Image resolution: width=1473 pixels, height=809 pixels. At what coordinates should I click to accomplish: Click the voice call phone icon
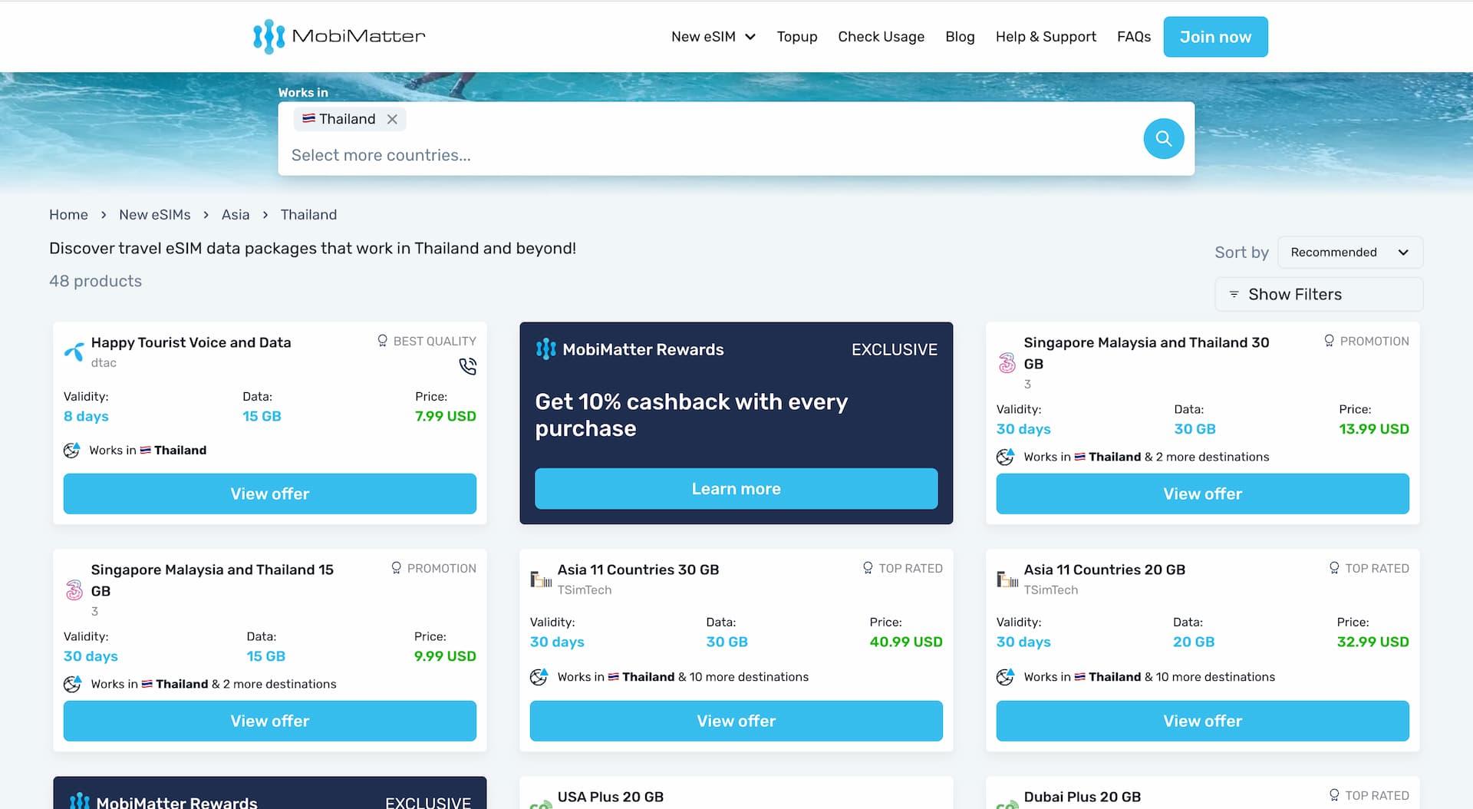467,367
